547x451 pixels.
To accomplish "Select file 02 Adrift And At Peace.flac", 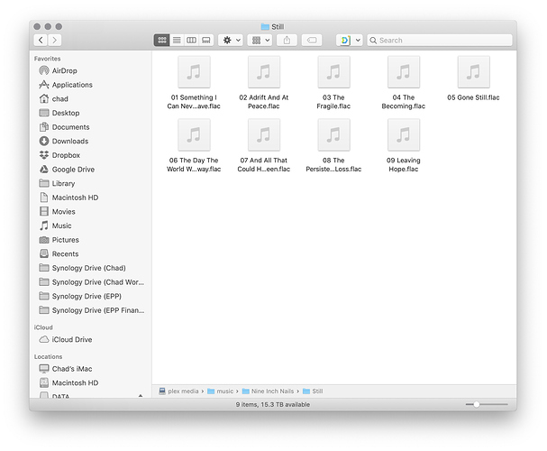I will [264, 83].
